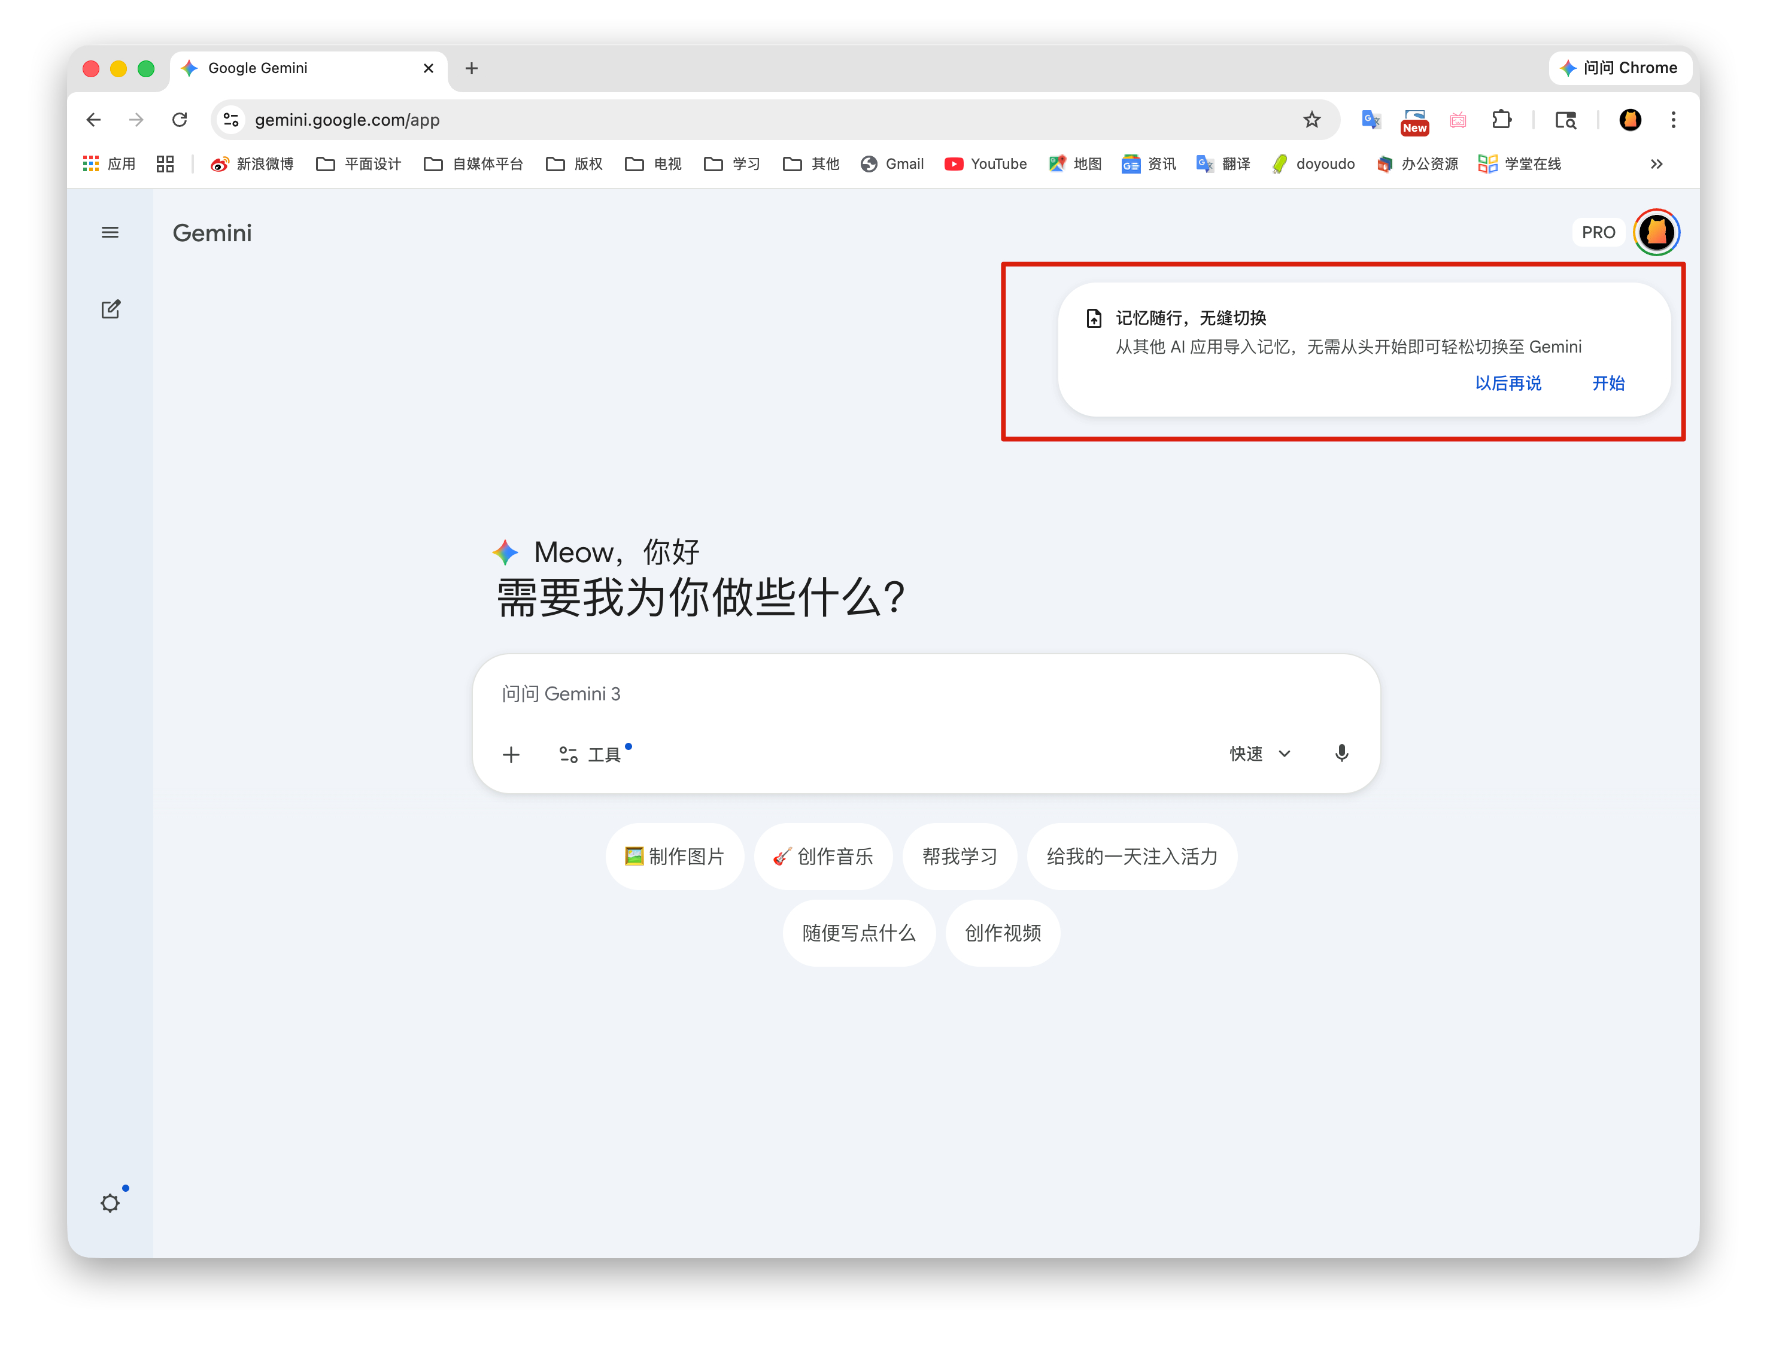Screen dimensions: 1767x1348
Task: Open the 平面设计 bookmark folder
Action: (359, 163)
